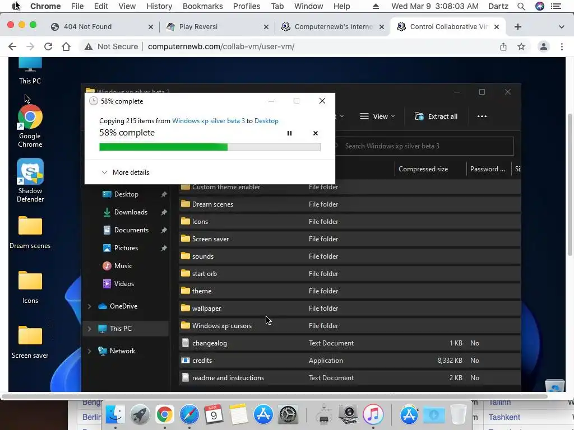
Task: Expand the OneDrive tree node
Action: (89, 306)
